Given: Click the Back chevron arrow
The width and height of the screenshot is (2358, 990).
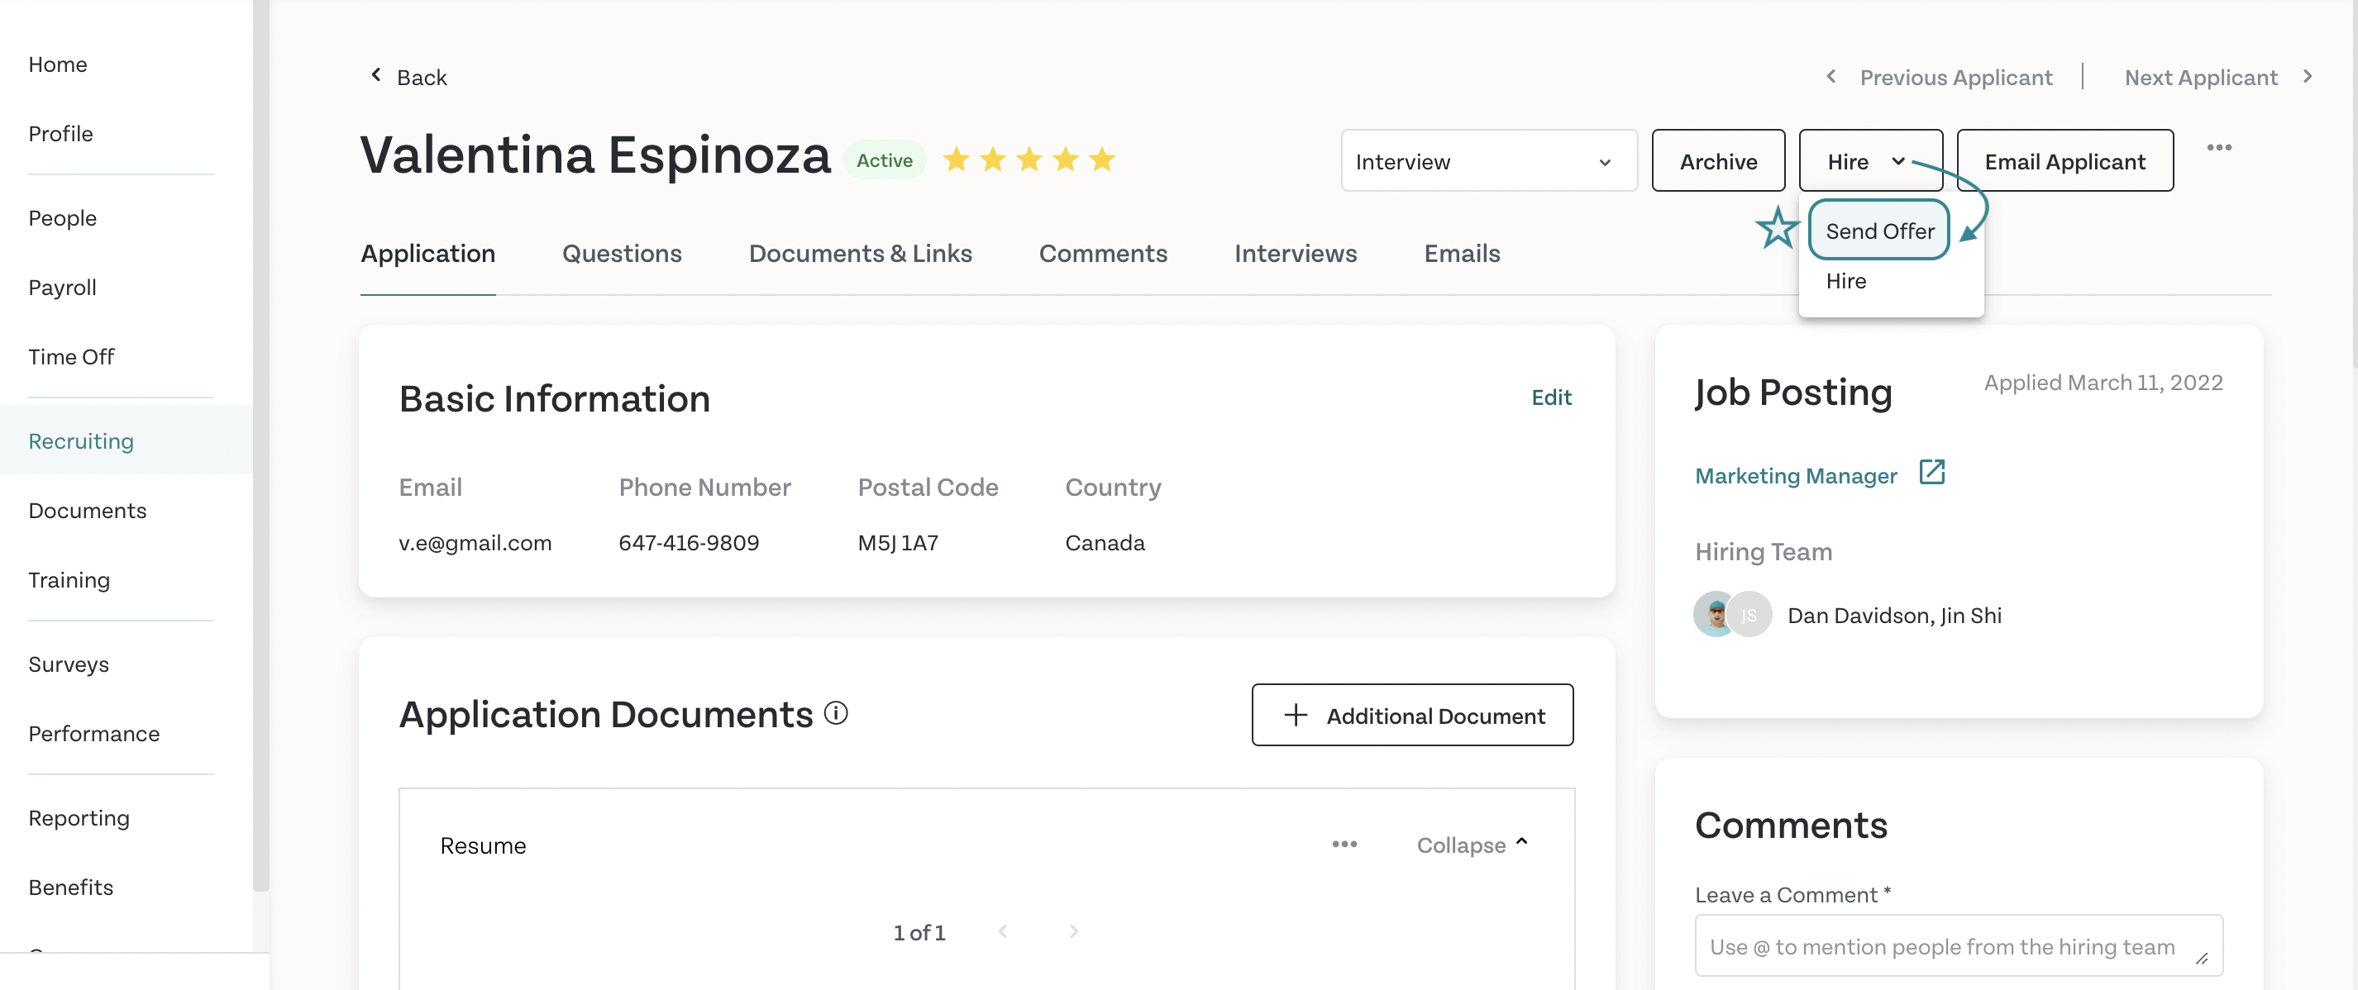Looking at the screenshot, I should [x=375, y=76].
